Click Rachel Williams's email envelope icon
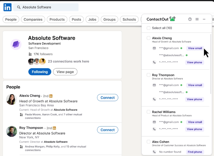This screenshot has height=156, width=214. tap(154, 122)
